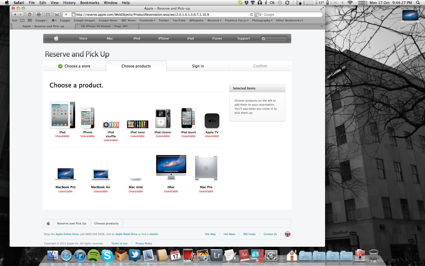This screenshot has width=425, height=266.
Task: Click the iPod nano product image
Action: tap(138, 124)
